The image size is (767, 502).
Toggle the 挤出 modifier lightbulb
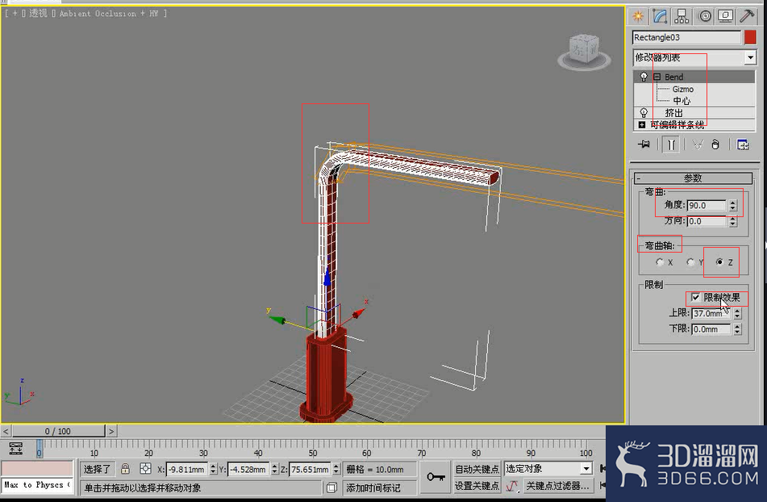(644, 112)
